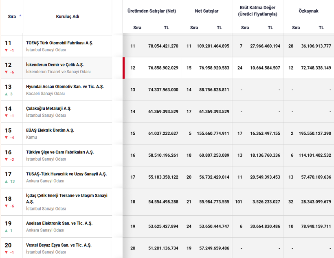Select Hyundai Assan Otomotiv company name
334x258 pixels.
[65, 87]
